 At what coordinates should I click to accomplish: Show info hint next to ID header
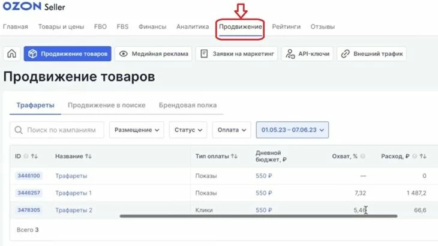tap(26, 156)
